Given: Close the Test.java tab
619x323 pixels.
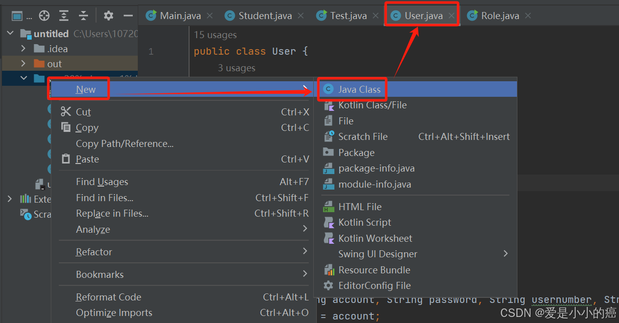Looking at the screenshot, I should coord(376,16).
